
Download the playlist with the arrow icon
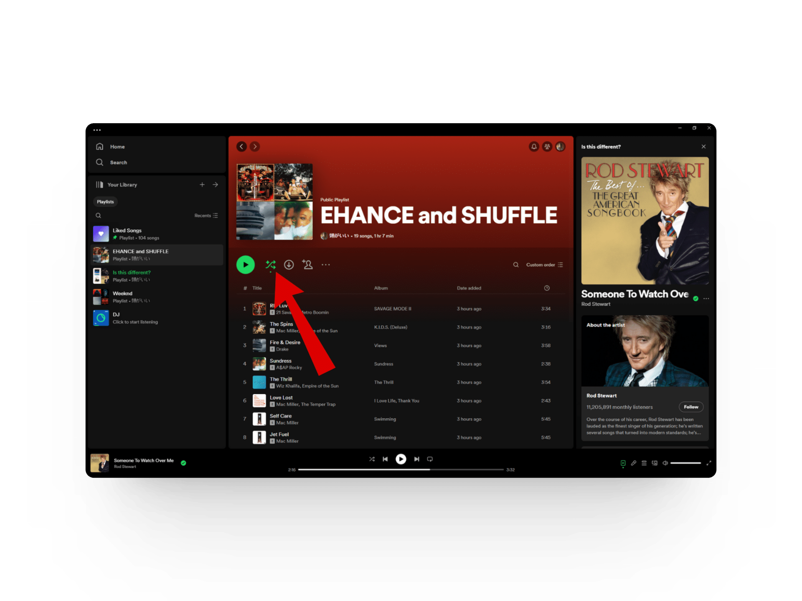[289, 265]
